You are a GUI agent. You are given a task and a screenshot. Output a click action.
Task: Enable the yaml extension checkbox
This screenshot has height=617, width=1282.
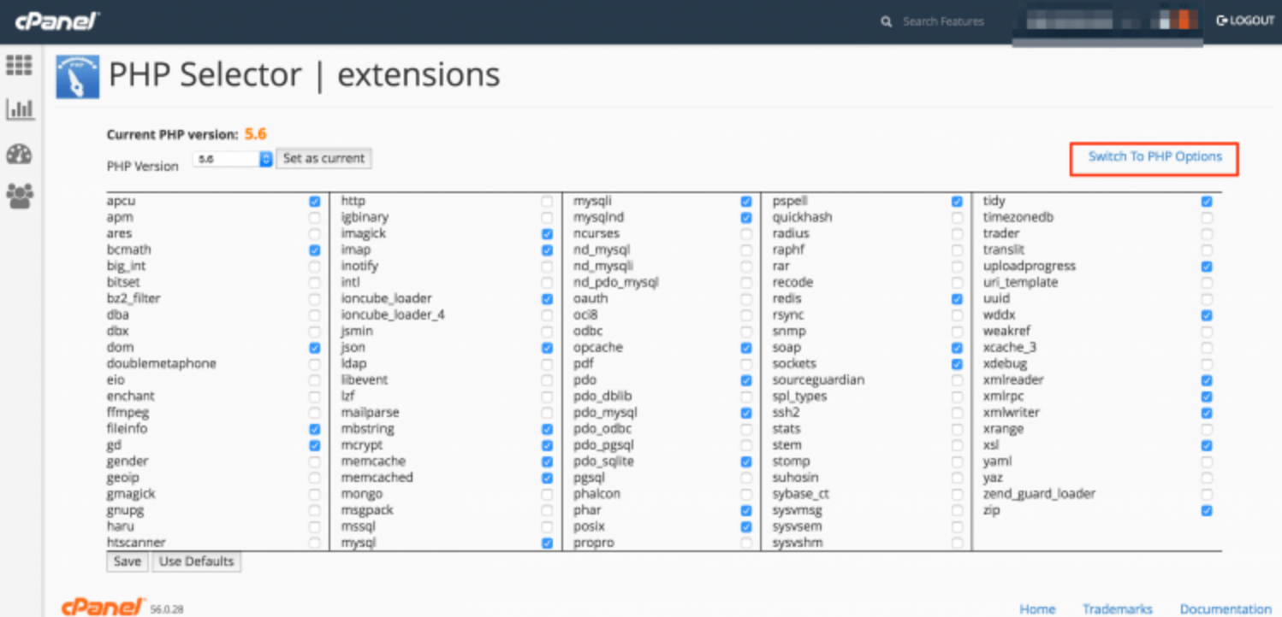[x=1207, y=461]
